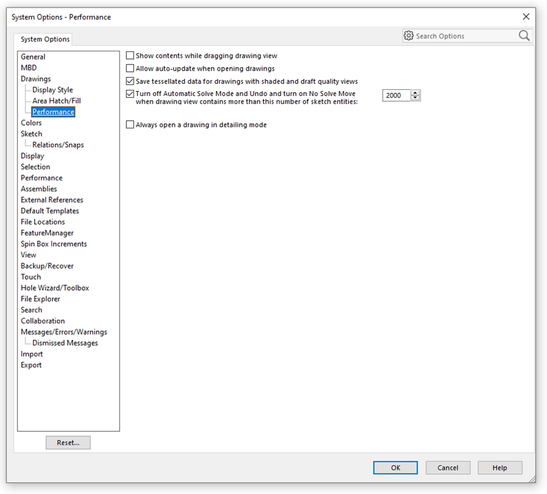Click the Help button

500,467
